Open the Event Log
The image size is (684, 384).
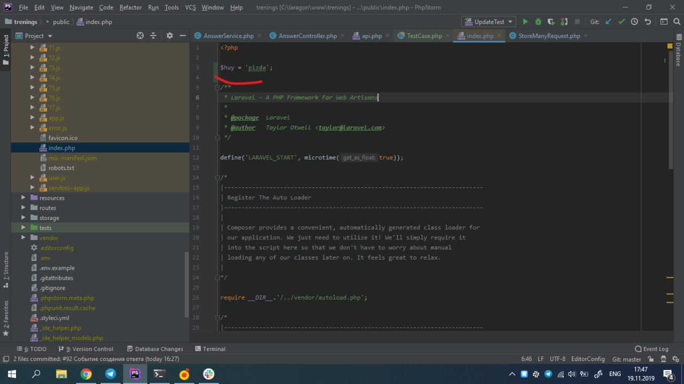pyautogui.click(x=651, y=349)
